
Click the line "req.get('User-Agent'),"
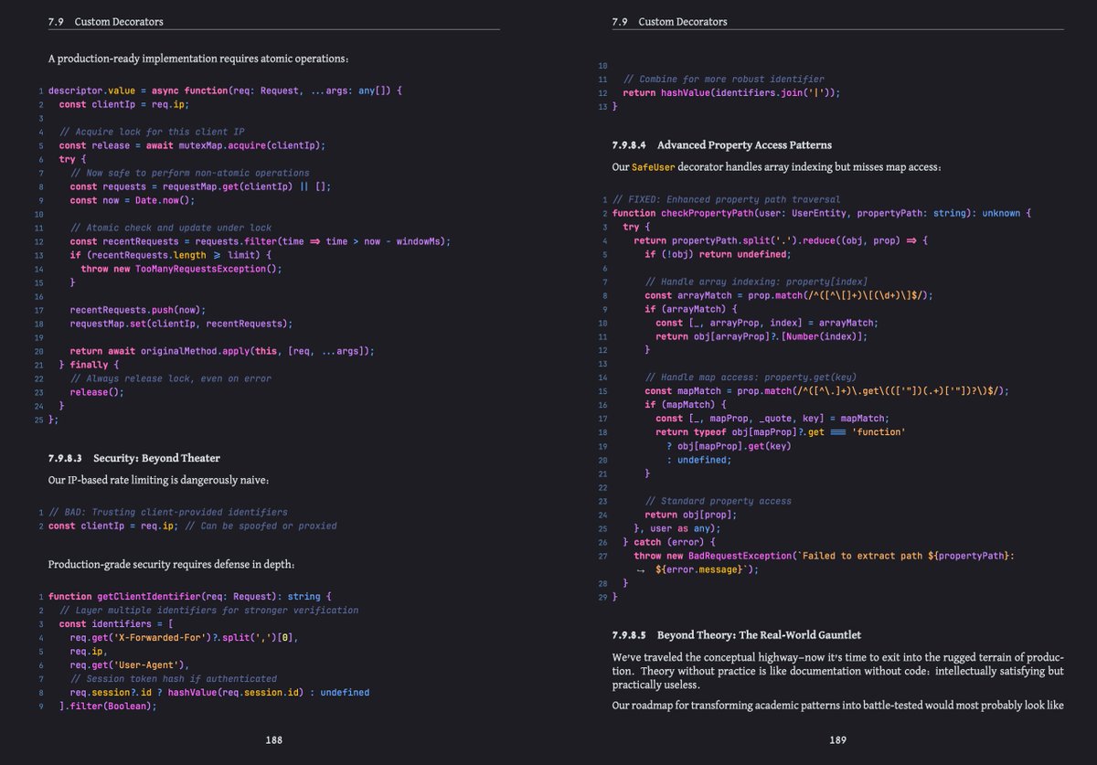[130, 665]
